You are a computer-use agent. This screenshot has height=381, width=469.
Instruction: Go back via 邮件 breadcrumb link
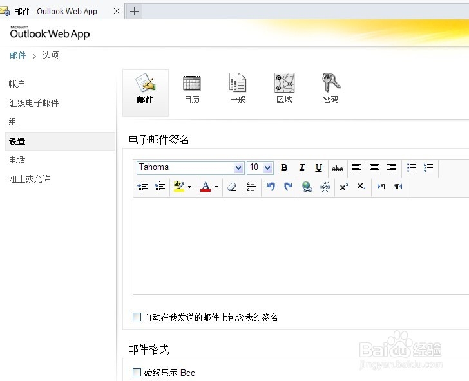click(17, 55)
